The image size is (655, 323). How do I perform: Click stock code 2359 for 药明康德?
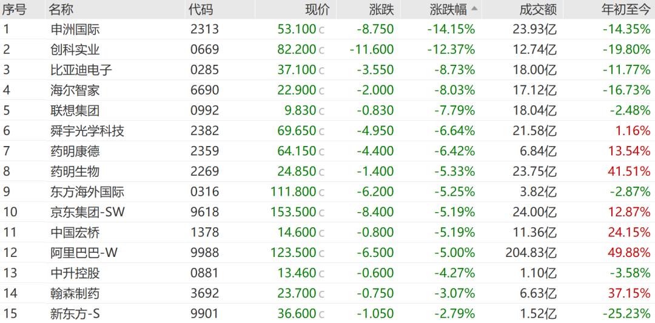[204, 151]
